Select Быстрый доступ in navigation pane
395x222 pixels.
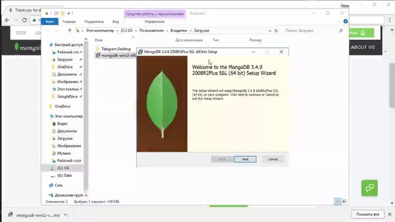(x=66, y=44)
